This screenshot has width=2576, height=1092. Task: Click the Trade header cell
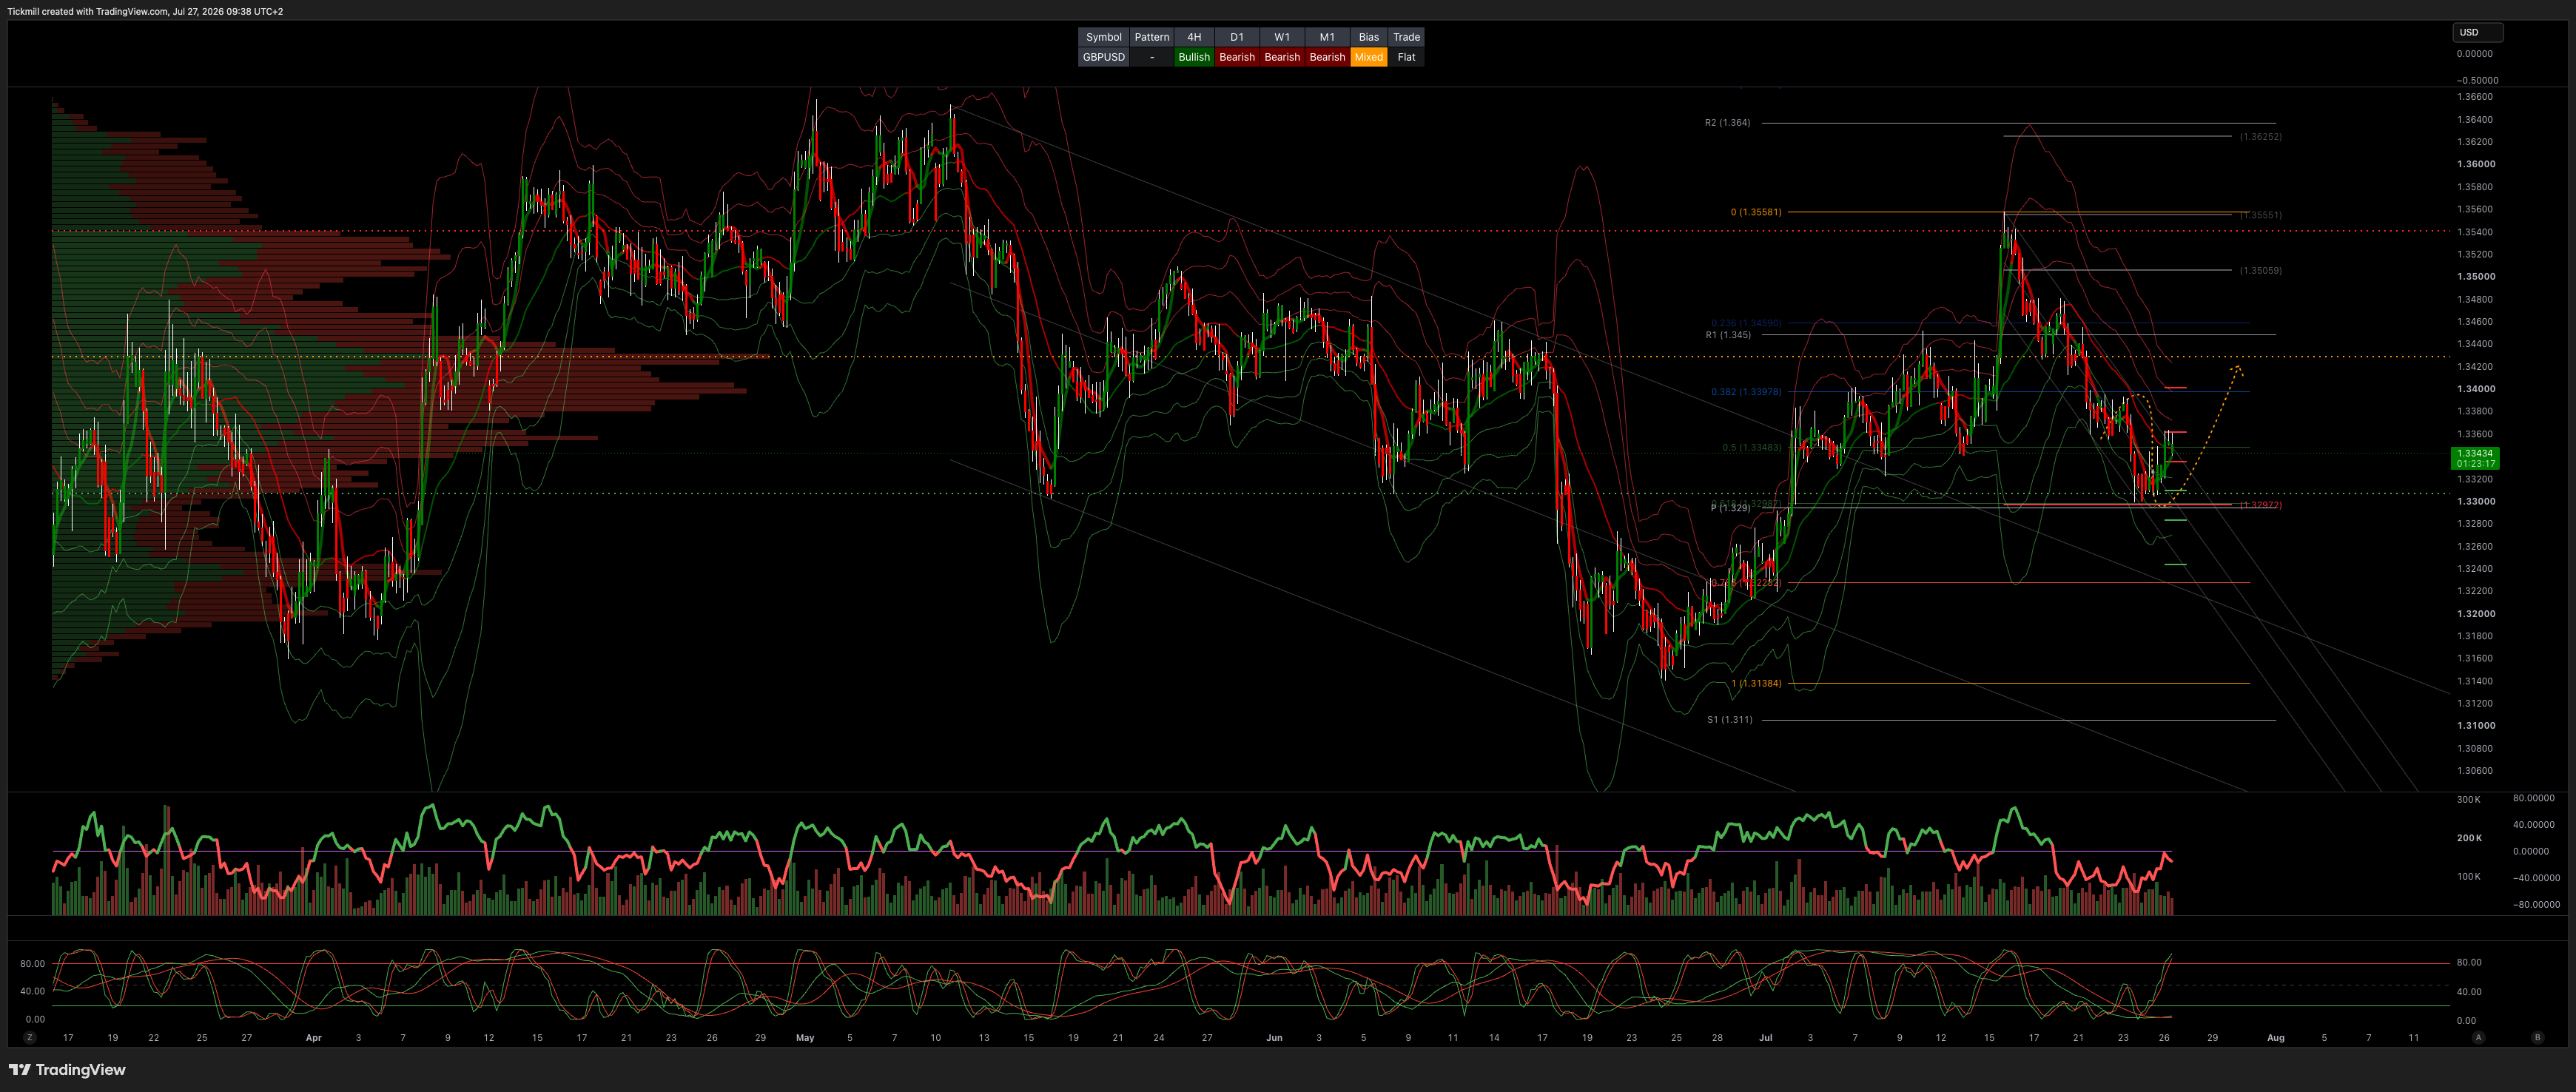coord(1406,37)
